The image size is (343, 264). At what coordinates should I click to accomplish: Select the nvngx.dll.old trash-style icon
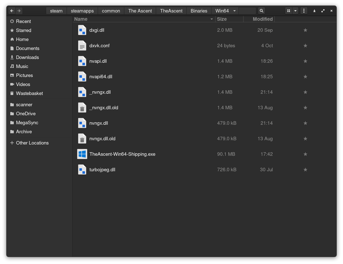pyautogui.click(x=82, y=138)
